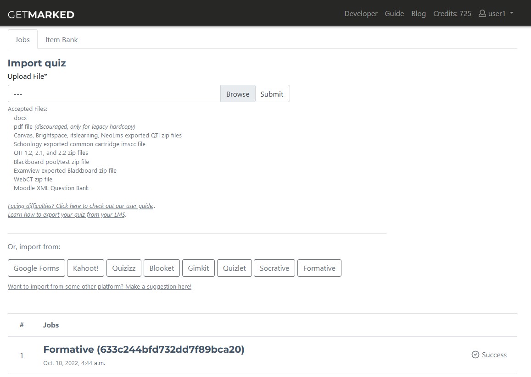This screenshot has height=377, width=531.
Task: Open the user guide difficulties link
Action: (81, 206)
